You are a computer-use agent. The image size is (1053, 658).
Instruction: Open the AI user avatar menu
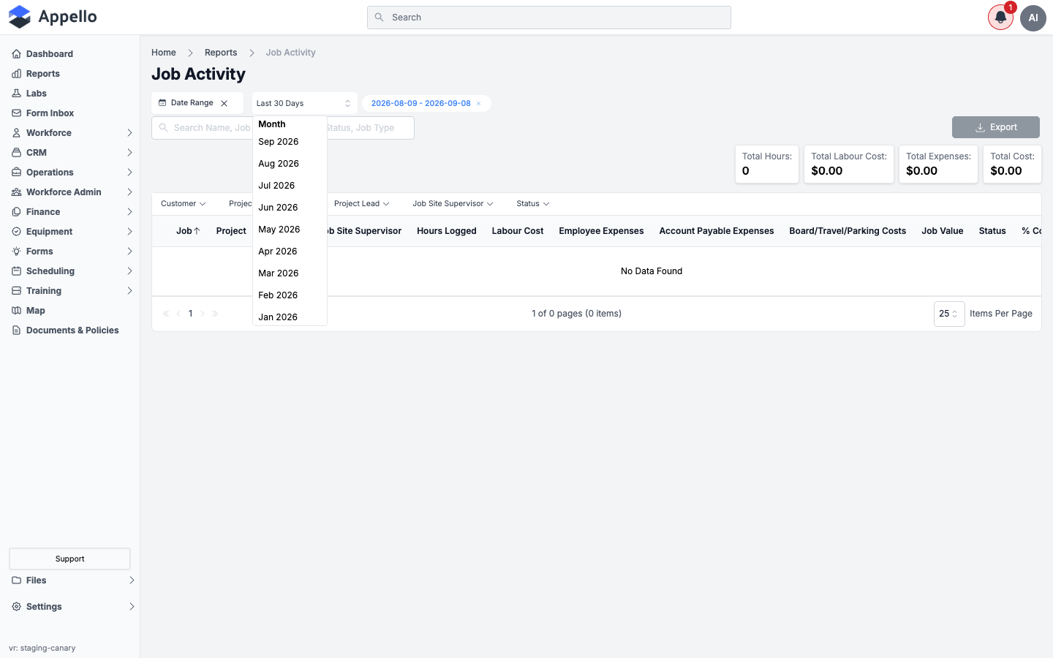pyautogui.click(x=1033, y=18)
